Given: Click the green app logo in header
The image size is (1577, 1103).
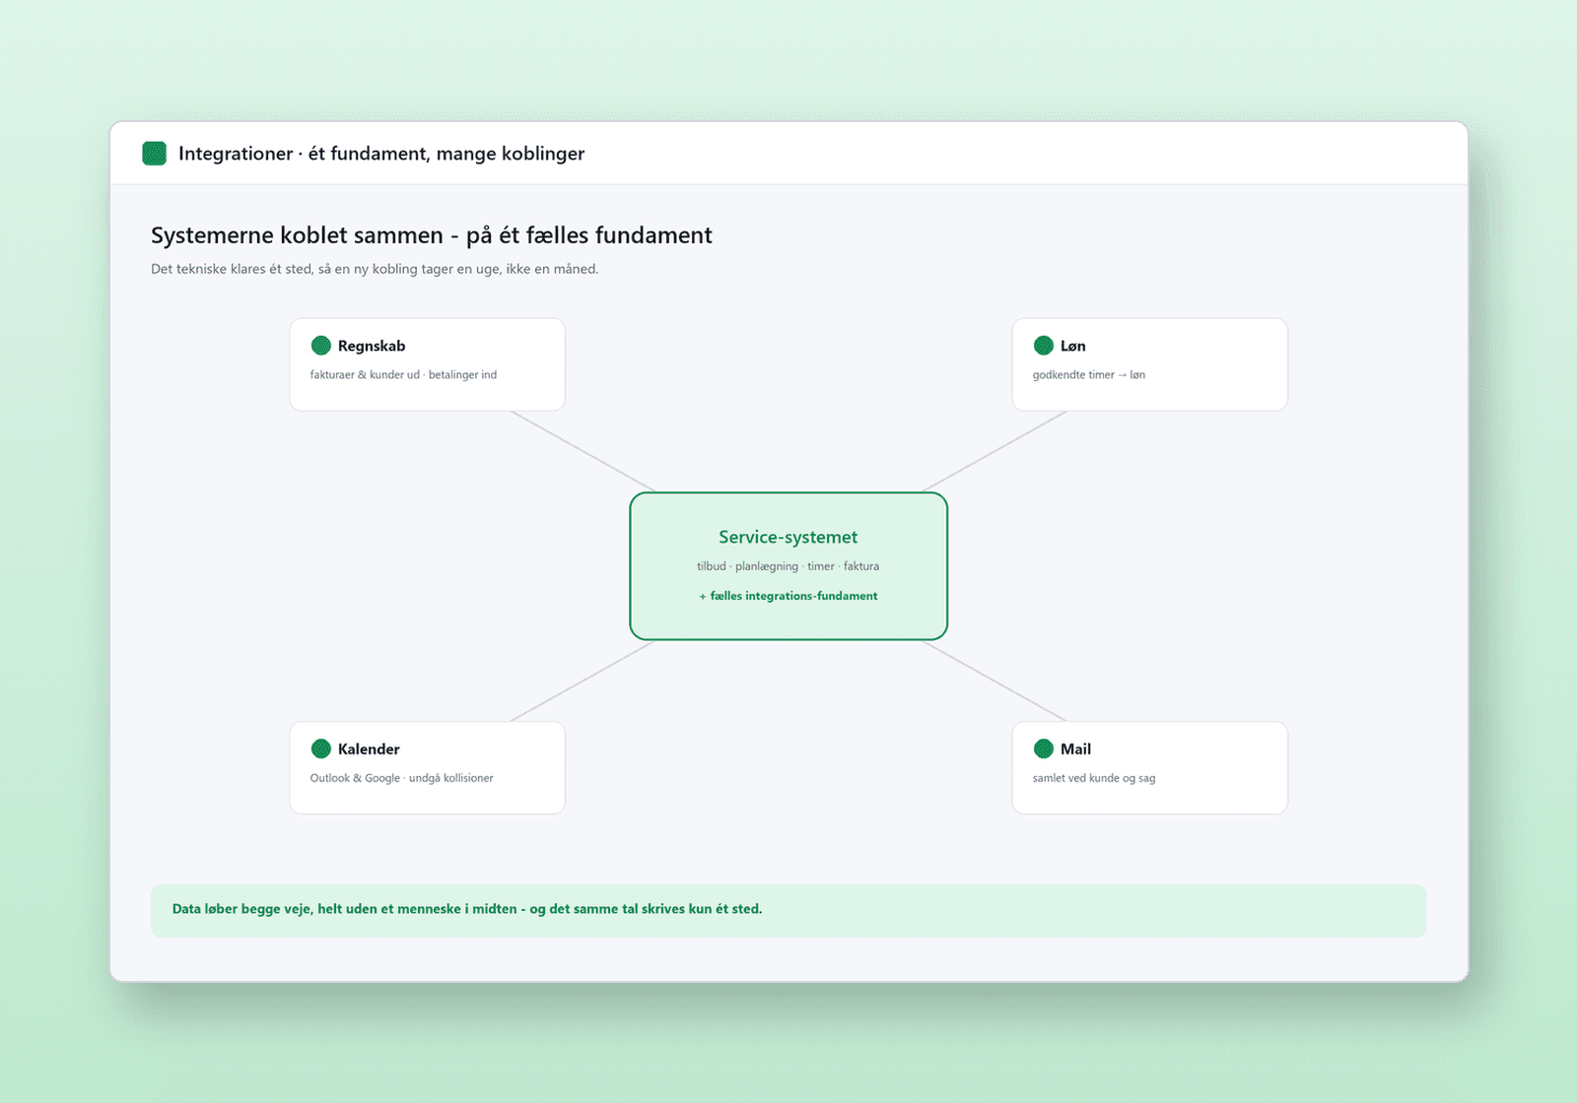Looking at the screenshot, I should [154, 153].
